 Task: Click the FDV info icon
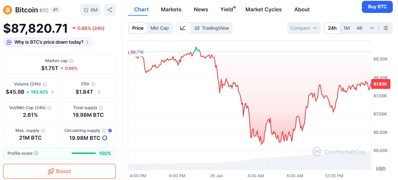coord(93,84)
